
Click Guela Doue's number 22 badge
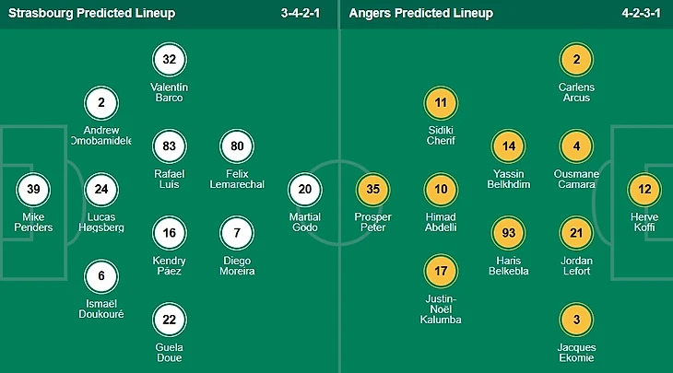169,319
